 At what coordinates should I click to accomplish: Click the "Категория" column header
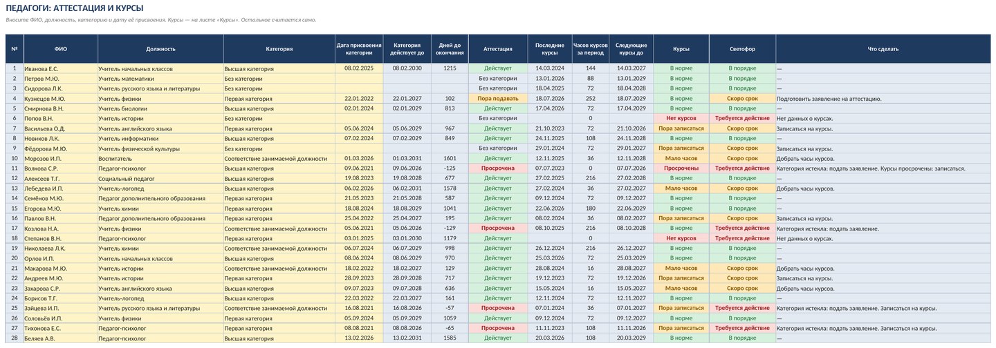(x=279, y=49)
